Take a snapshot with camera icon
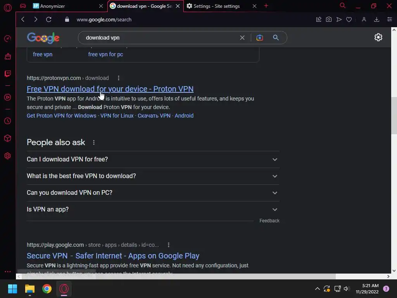 pos(329,19)
